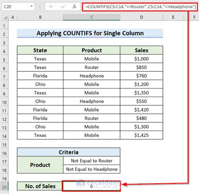Click the Criteria header cell

(68, 152)
